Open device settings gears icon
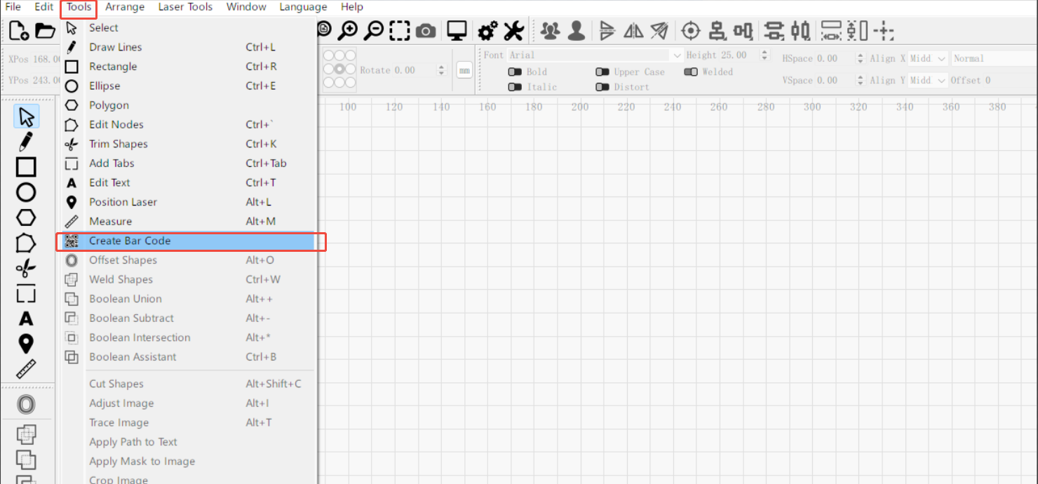 (487, 31)
